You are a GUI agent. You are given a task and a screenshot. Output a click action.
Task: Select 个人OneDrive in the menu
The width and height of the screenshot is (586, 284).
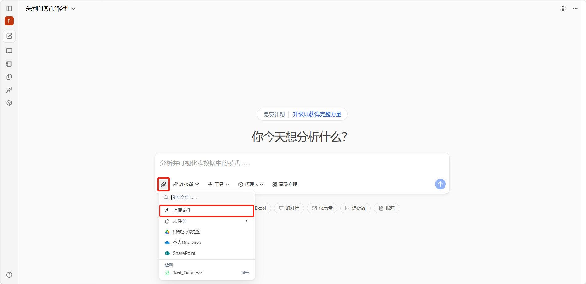(207, 243)
